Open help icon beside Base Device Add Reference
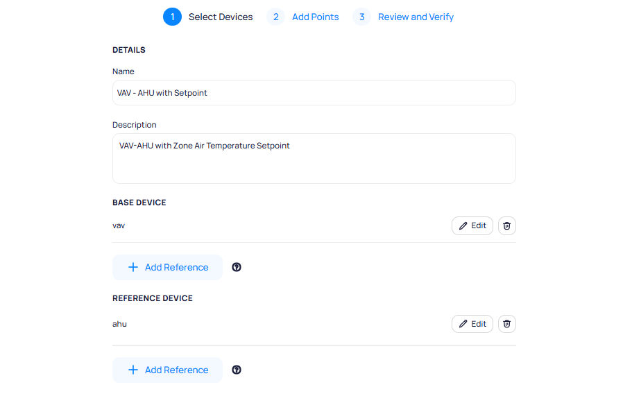Screen dimensions: 632x394 point(237,267)
